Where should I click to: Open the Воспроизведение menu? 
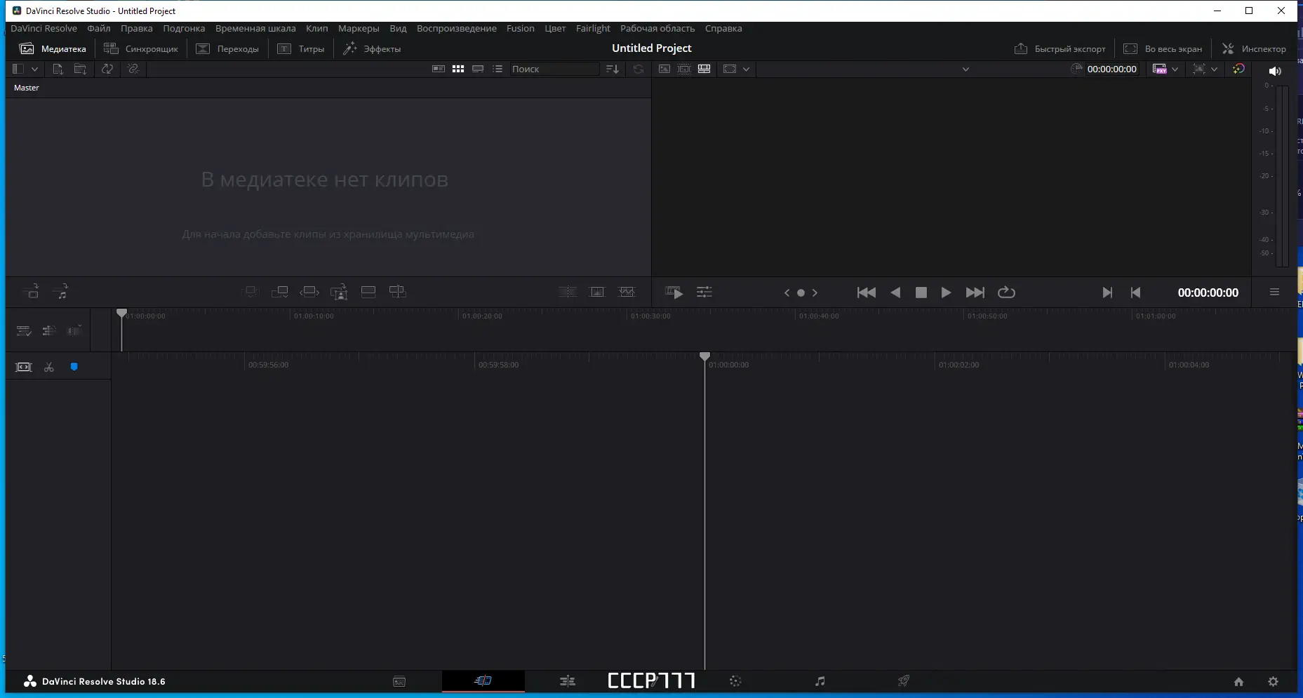pos(457,29)
